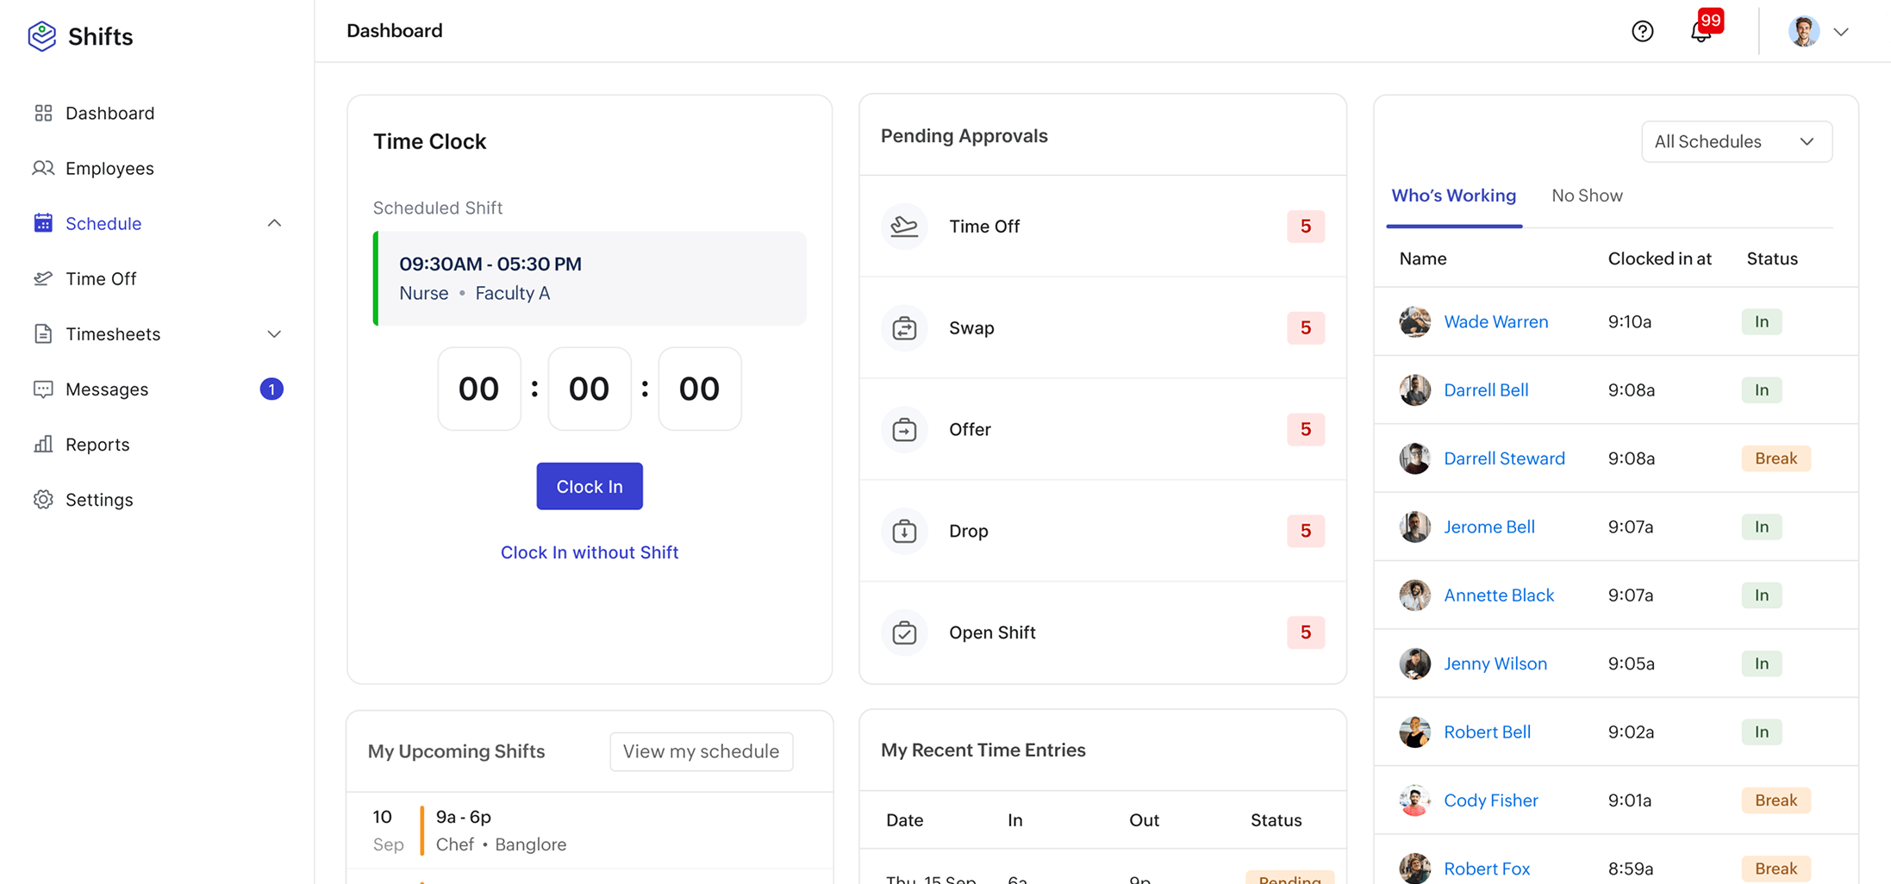This screenshot has height=884, width=1891.
Task: Click Darrell Steward's Break status badge
Action: 1776,458
